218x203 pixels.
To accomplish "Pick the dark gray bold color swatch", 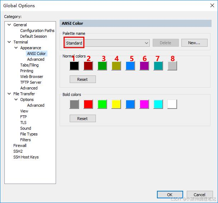I will coord(74,104).
